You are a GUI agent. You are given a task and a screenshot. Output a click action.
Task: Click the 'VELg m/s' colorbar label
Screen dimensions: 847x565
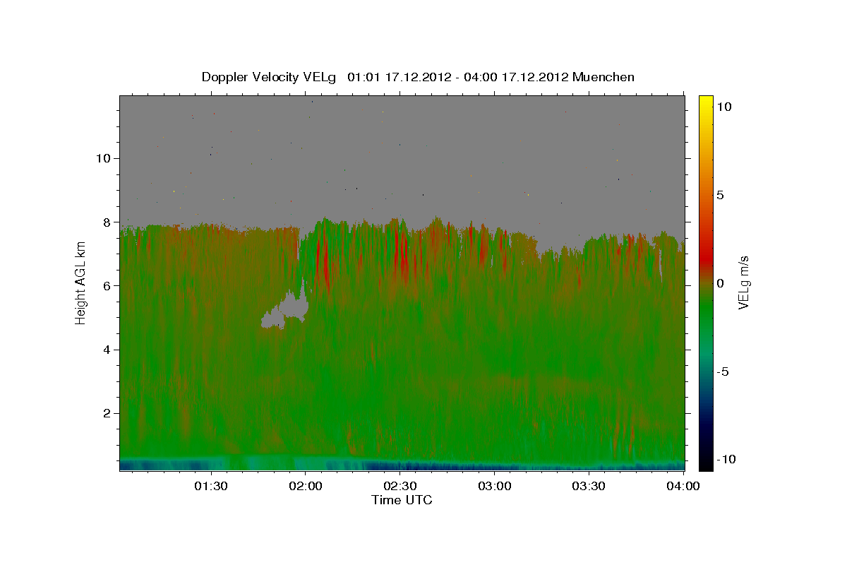point(743,283)
